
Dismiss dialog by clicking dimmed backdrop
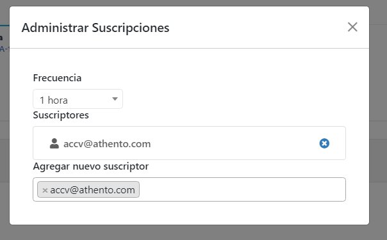pos(193,233)
